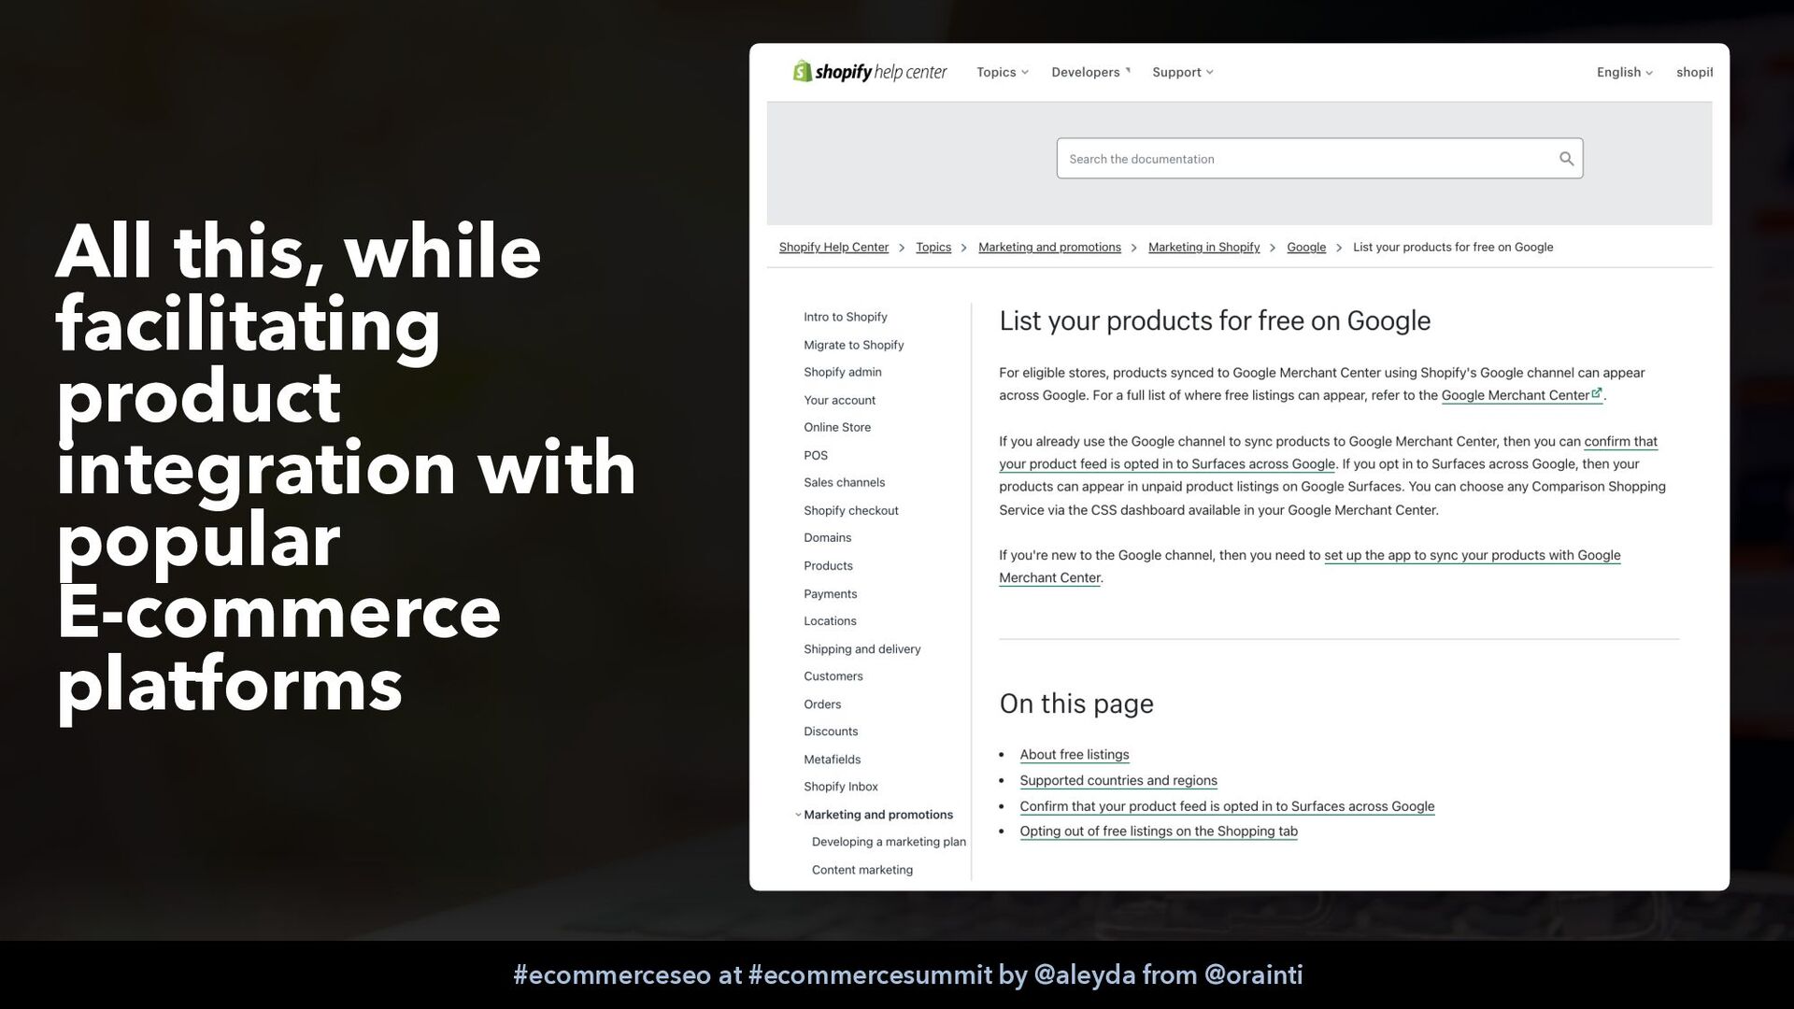Click external link icon beside Google Merchant Center
1794x1009 pixels.
point(1597,393)
